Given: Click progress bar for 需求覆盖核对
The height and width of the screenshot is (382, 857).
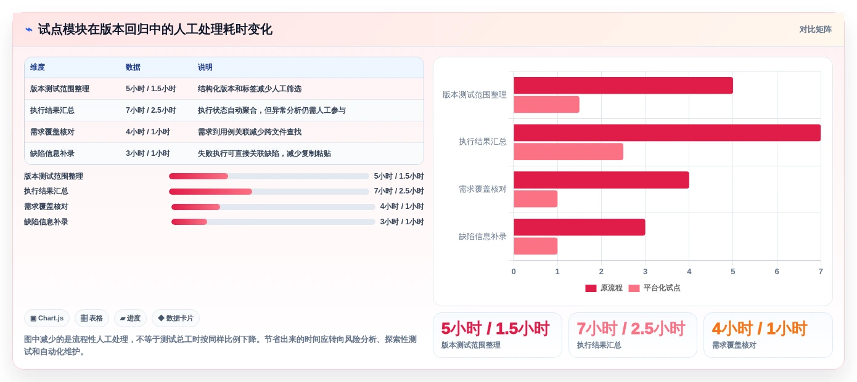Looking at the screenshot, I should tap(273, 207).
